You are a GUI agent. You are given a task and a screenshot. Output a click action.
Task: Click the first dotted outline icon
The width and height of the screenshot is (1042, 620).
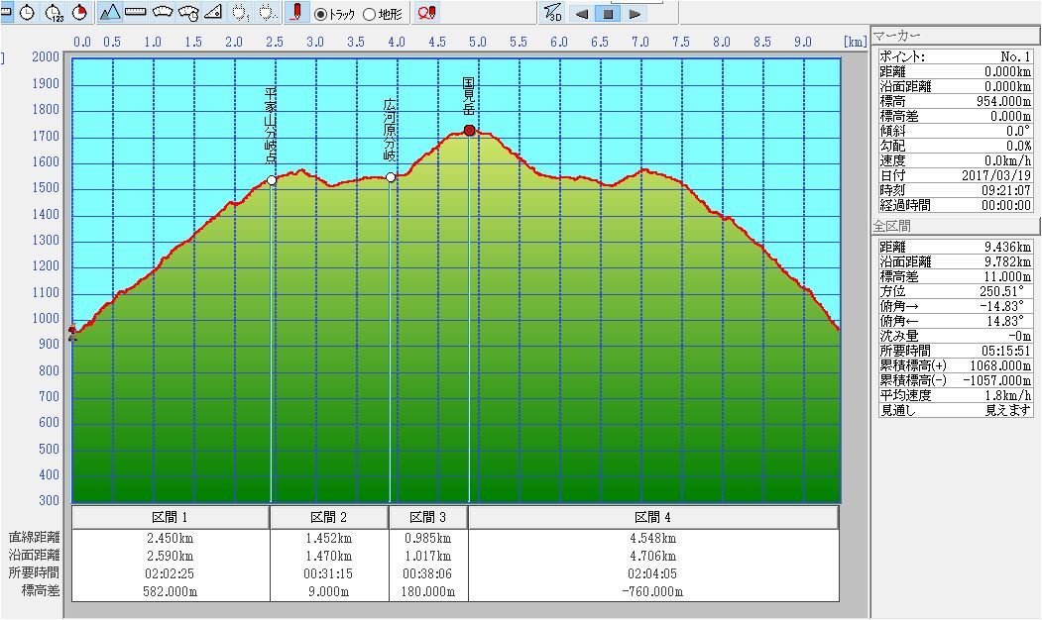click(241, 13)
